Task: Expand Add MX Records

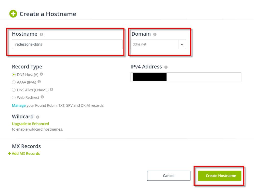Action: [x=24, y=154]
